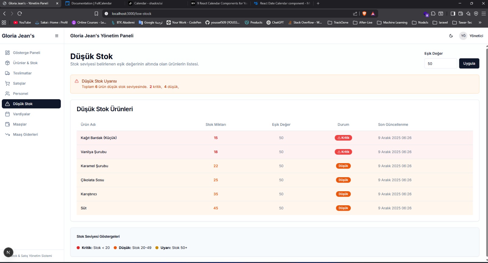Open the Machine Learning bookmarks folder
488x263 pixels.
click(x=392, y=23)
